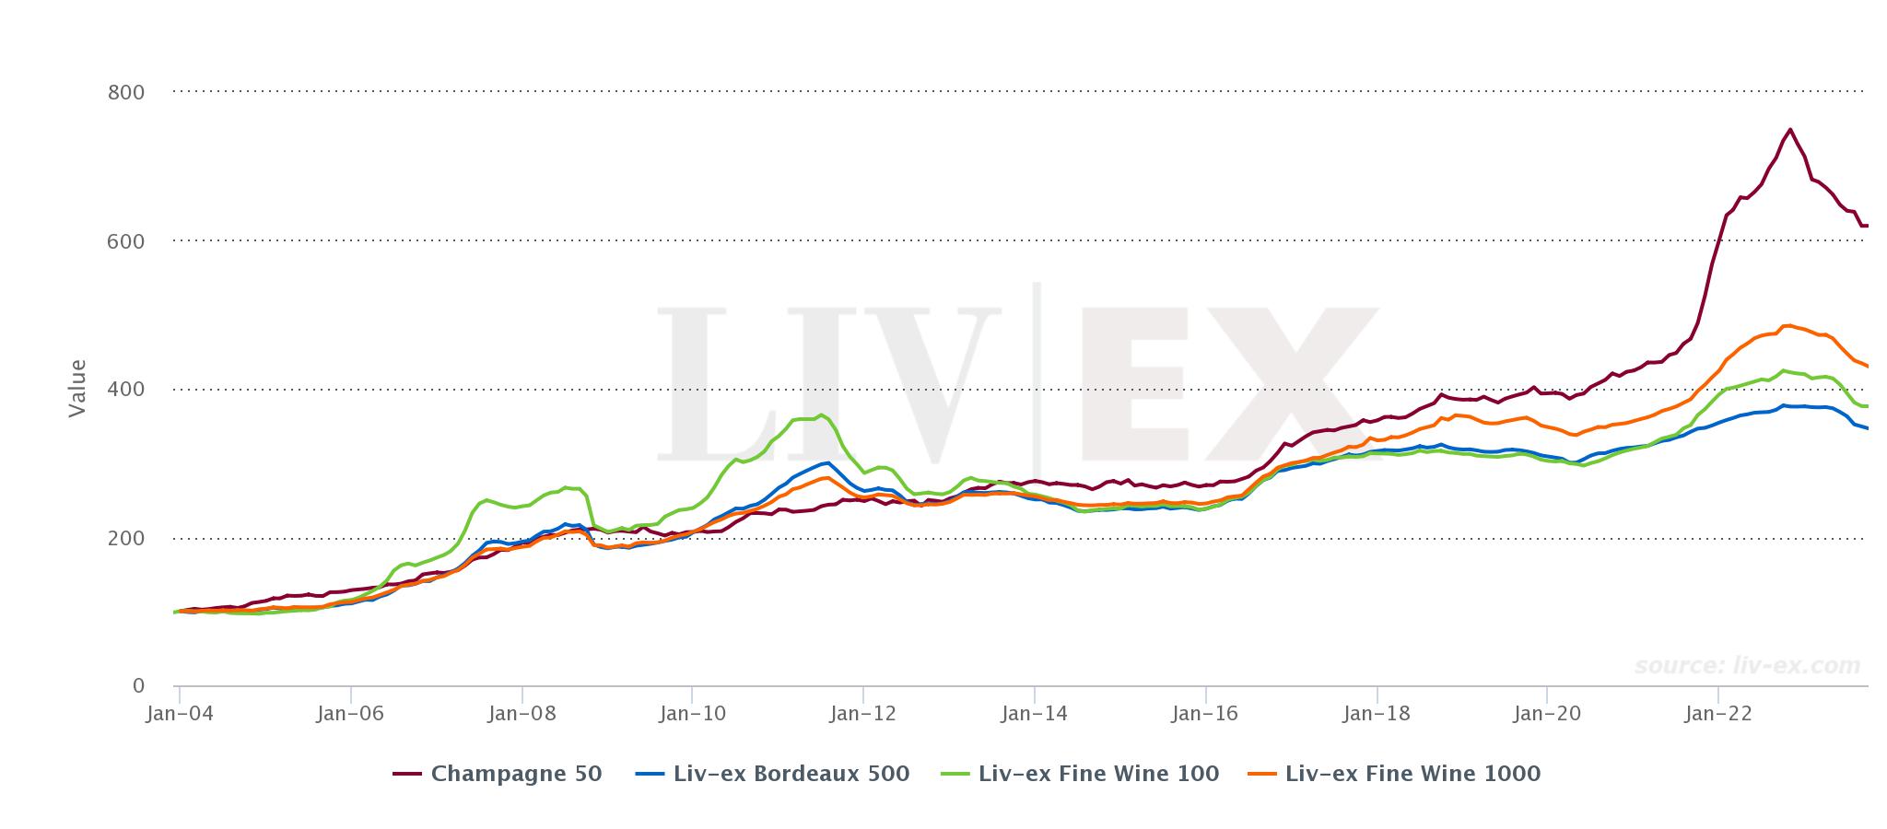Click the orange Fine Wine 1000 legend marker
1887x829 pixels.
[1260, 774]
